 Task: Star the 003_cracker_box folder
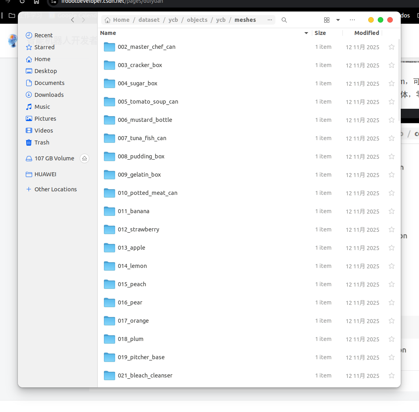(392, 65)
